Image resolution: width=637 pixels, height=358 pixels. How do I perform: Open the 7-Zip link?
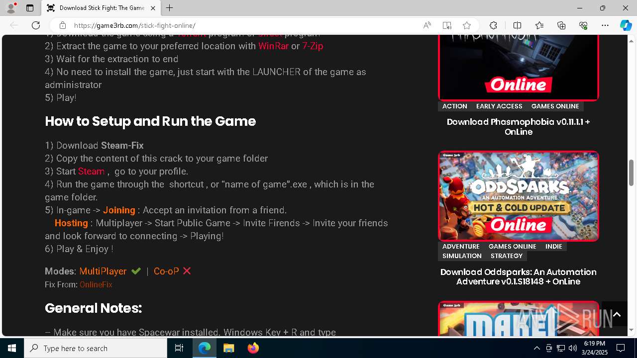click(x=313, y=46)
